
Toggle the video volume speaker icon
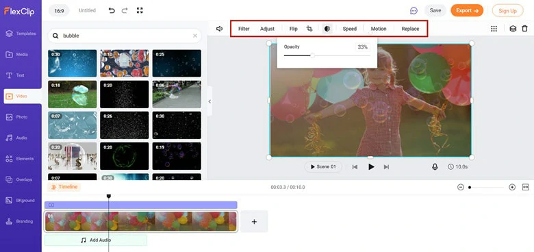220,29
